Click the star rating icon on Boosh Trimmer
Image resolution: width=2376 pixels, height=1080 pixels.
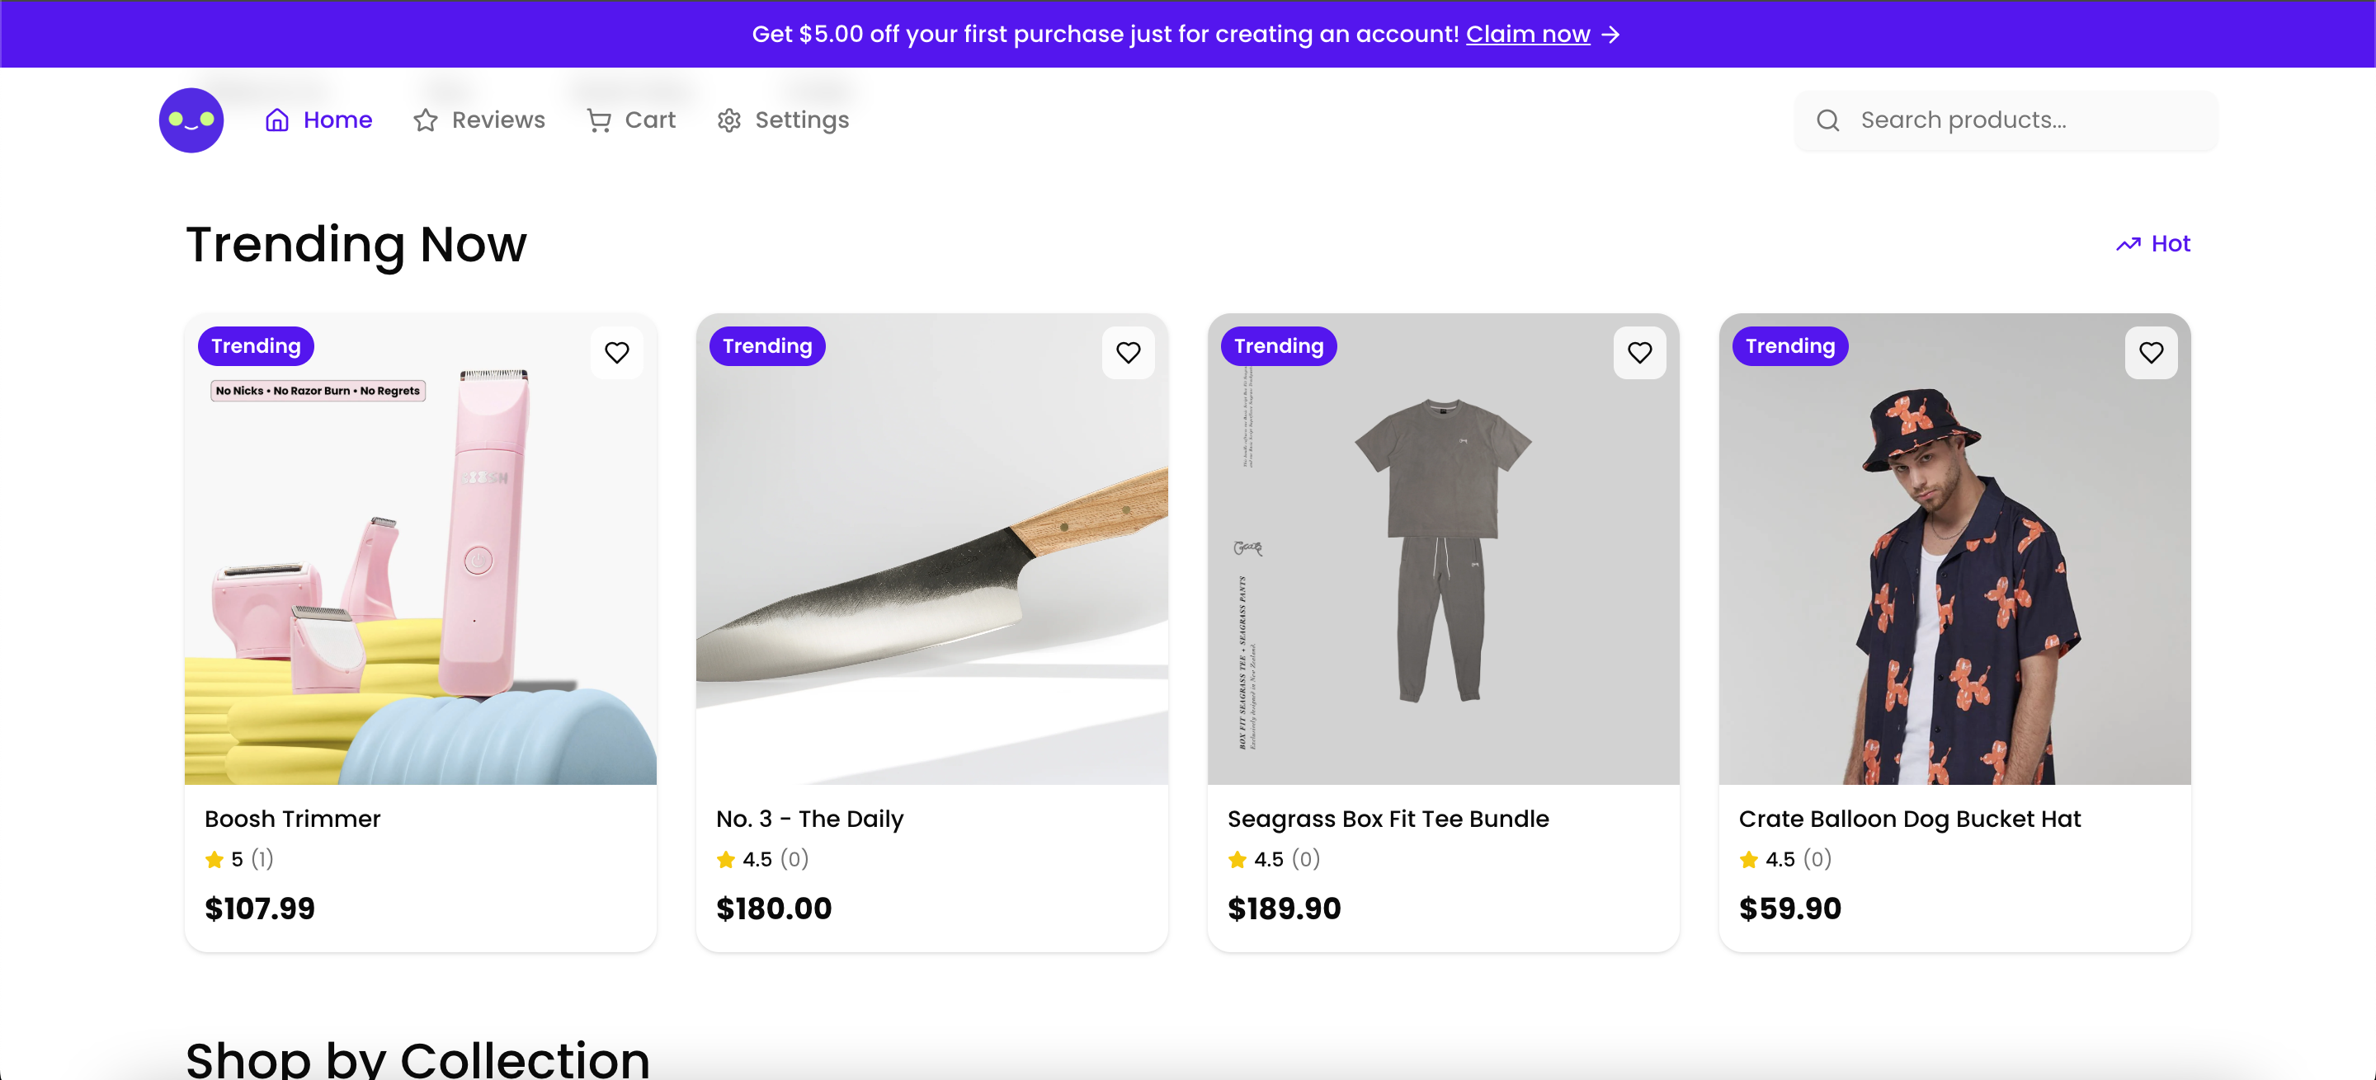[213, 859]
